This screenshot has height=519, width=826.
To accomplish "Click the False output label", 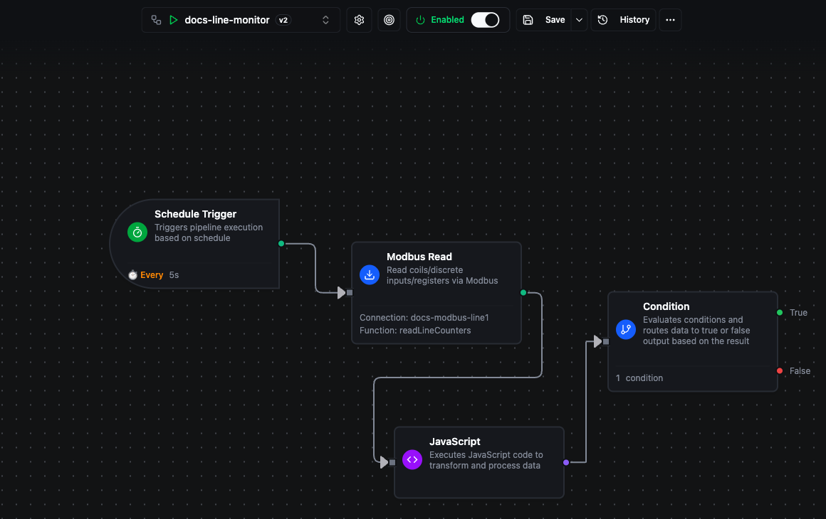I will [x=800, y=370].
